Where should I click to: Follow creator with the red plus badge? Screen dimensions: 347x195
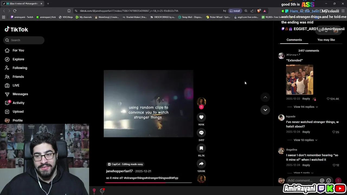[201, 107]
